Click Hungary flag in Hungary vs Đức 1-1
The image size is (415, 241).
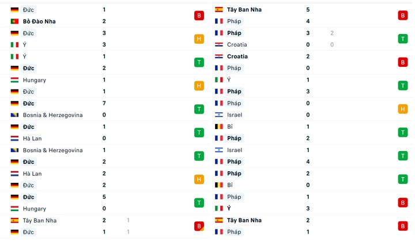[x=14, y=80]
